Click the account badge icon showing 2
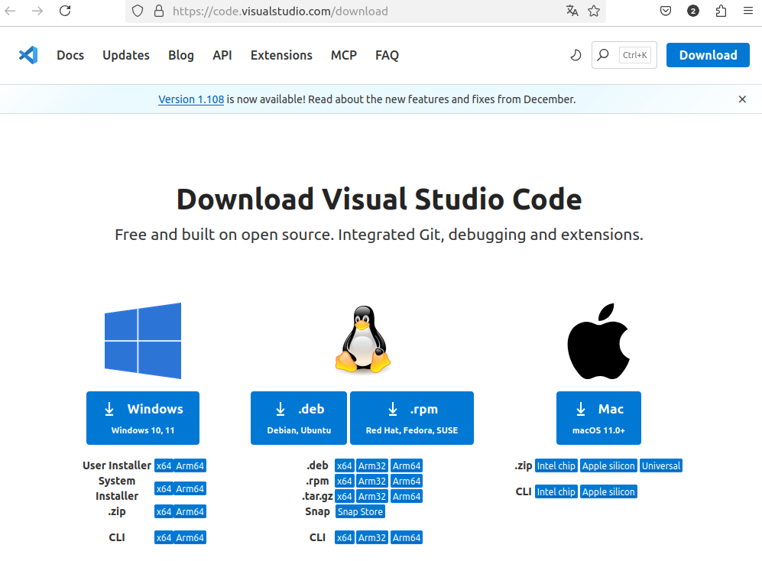 693,11
